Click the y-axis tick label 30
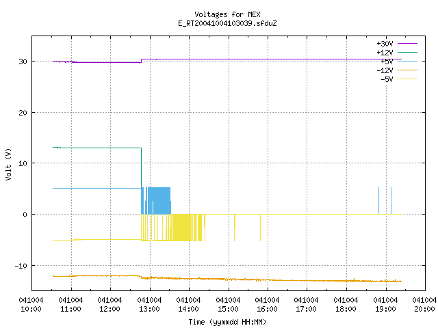 coord(23,61)
